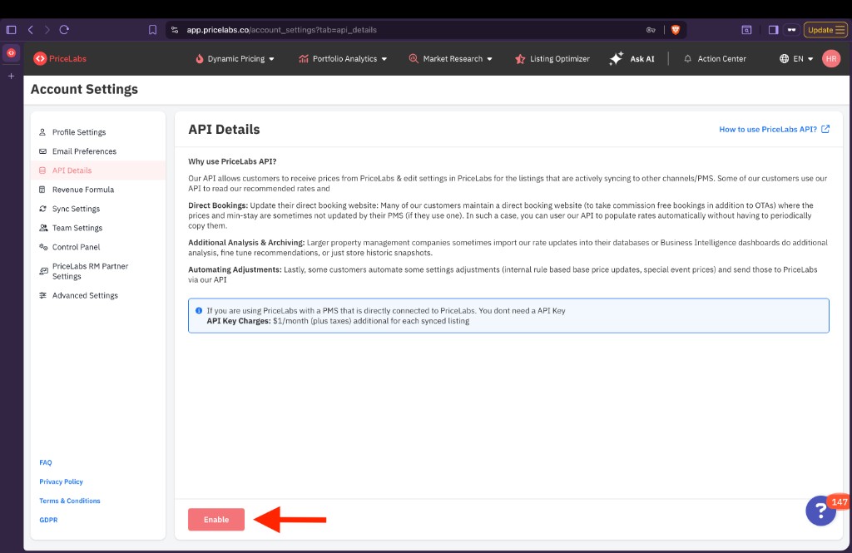Screen dimensions: 852x553
Task: Open Brave Leo glasses icon
Action: tap(792, 30)
